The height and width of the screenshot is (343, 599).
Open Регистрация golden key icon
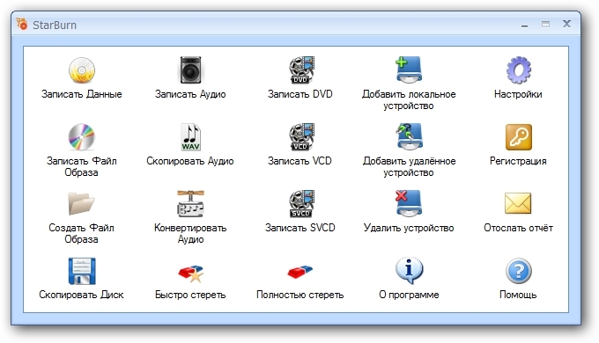[x=518, y=137]
